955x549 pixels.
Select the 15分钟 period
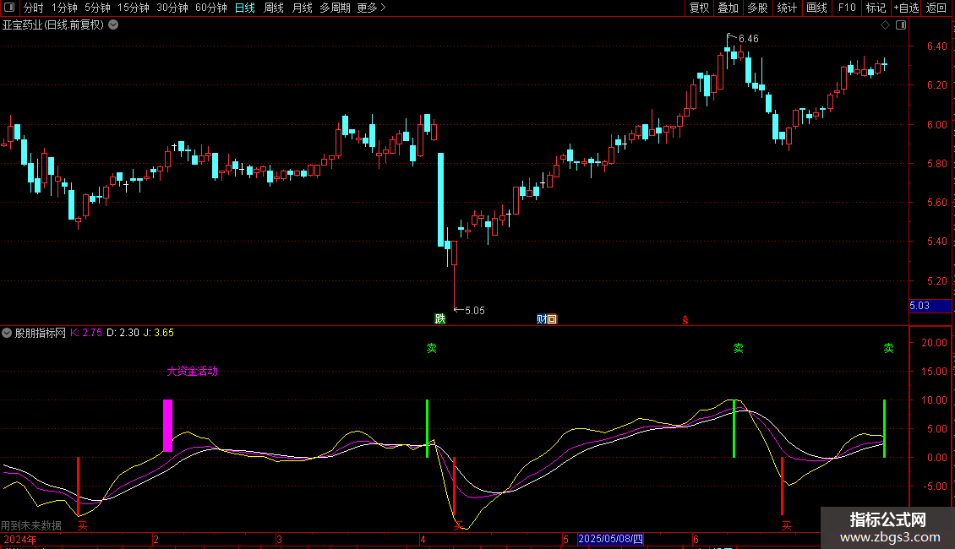pyautogui.click(x=134, y=8)
